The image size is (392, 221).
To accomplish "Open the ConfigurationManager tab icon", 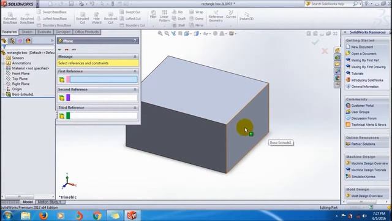I will (x=20, y=41).
